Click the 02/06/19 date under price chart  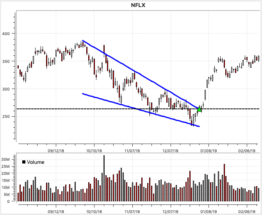pyautogui.click(x=247, y=151)
